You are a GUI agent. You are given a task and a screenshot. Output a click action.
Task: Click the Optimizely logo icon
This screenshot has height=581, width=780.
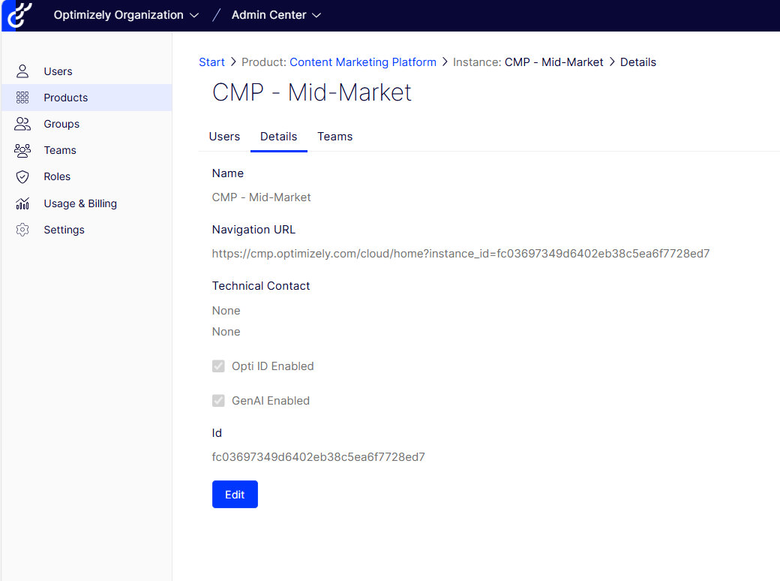pyautogui.click(x=18, y=15)
